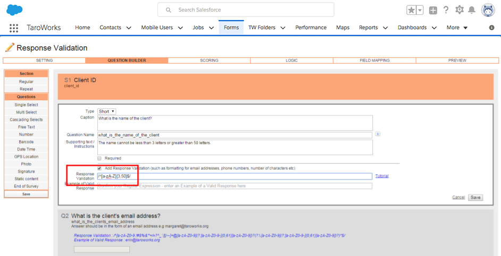Image resolution: width=501 pixels, height=256 pixels.
Task: Go to the Home tab
Action: (82, 28)
